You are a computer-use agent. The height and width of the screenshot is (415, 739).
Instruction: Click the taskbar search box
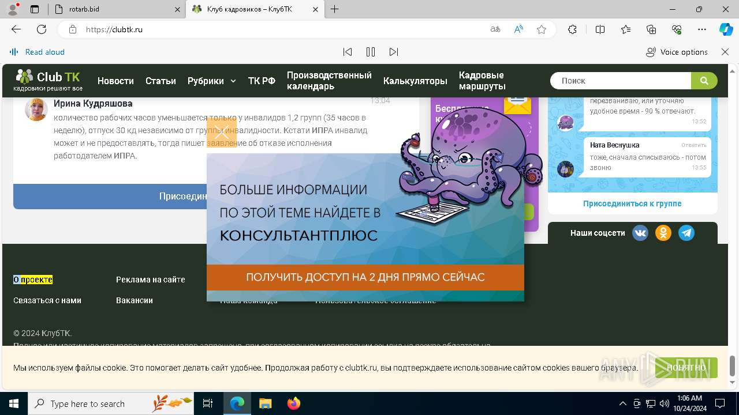point(111,403)
